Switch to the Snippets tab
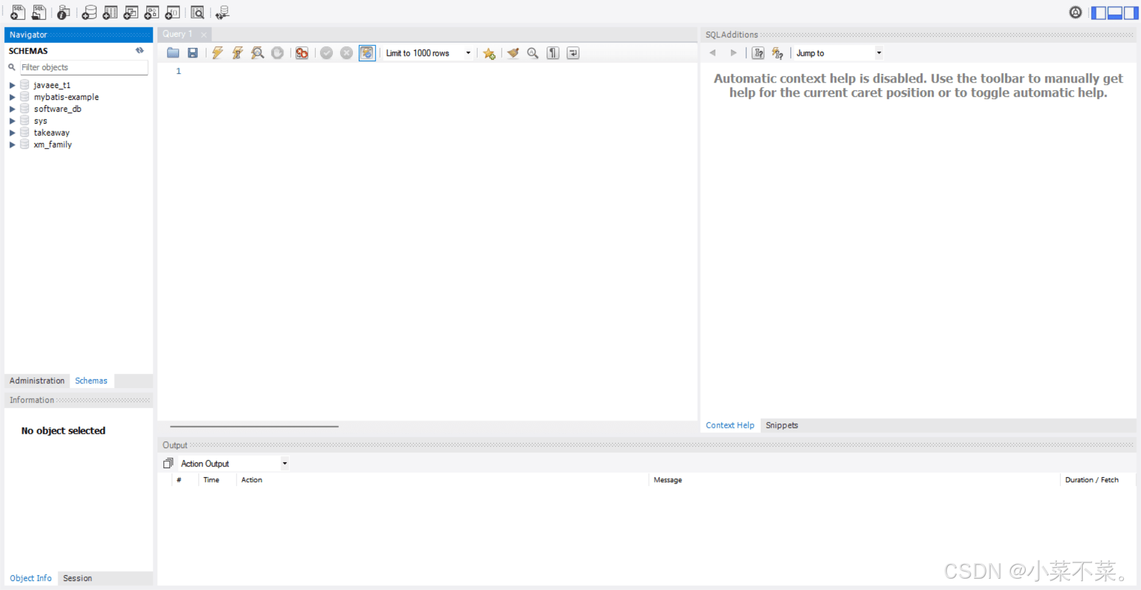This screenshot has height=590, width=1141. [781, 425]
